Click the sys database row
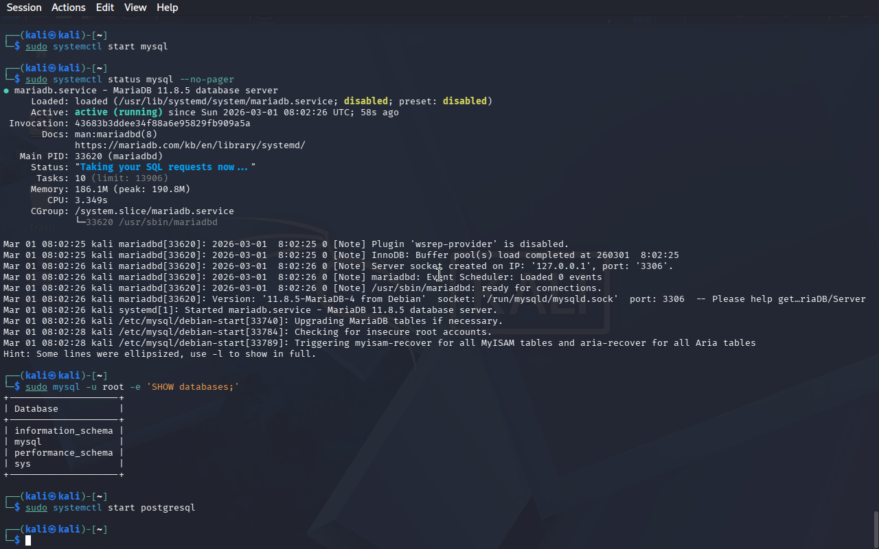Screen dimensions: 879x549 pos(23,464)
